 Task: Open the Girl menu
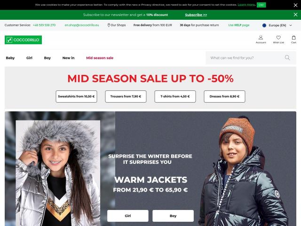[29, 58]
